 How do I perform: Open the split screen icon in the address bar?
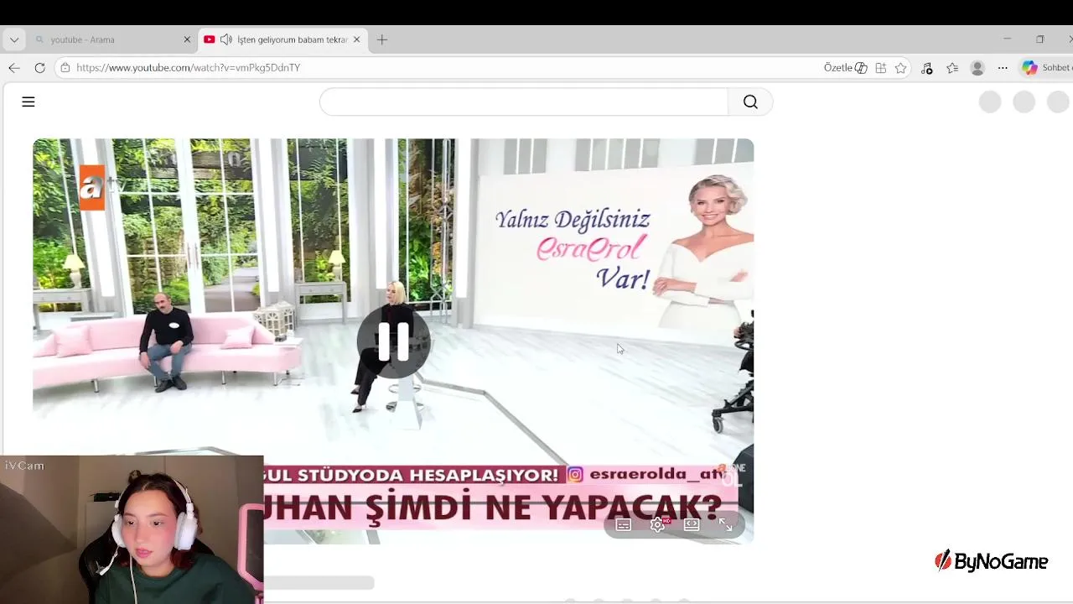pyautogui.click(x=881, y=68)
